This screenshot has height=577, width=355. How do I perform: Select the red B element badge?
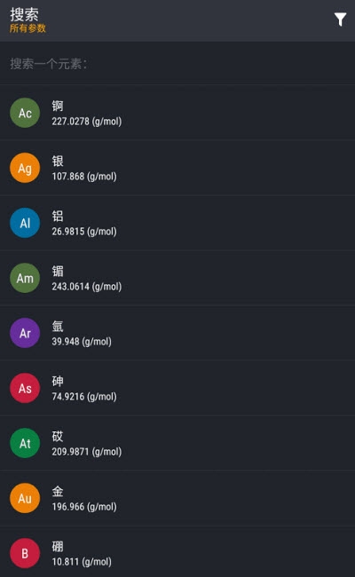tap(25, 553)
